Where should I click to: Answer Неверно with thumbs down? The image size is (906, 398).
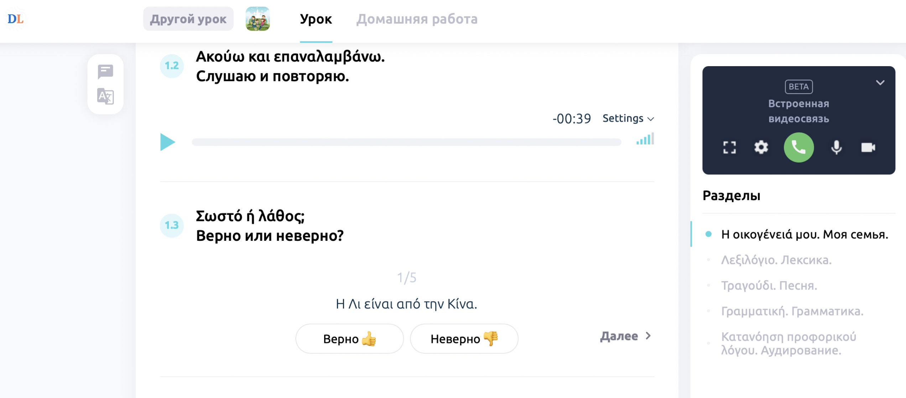[464, 339]
